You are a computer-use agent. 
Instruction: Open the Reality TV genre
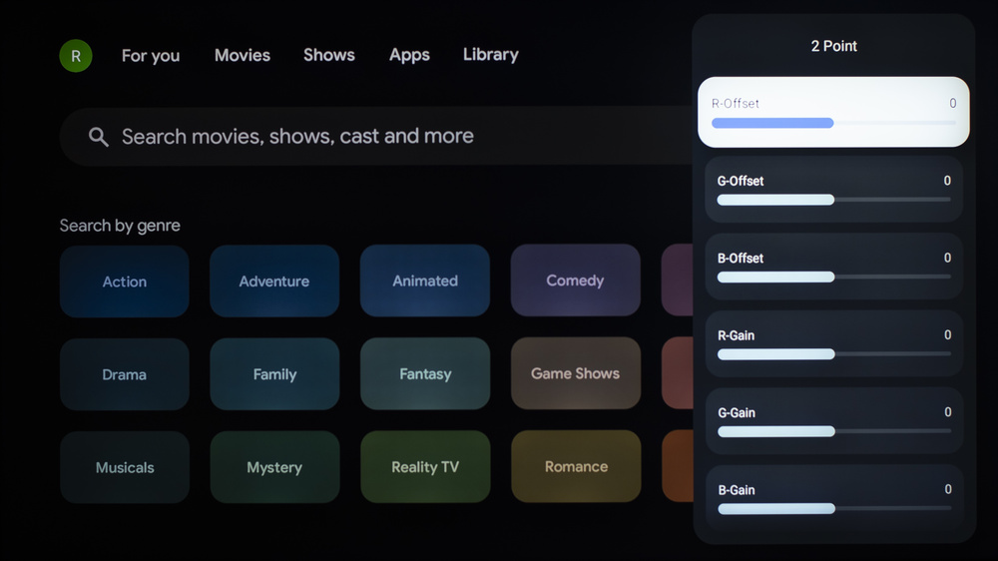click(x=425, y=467)
